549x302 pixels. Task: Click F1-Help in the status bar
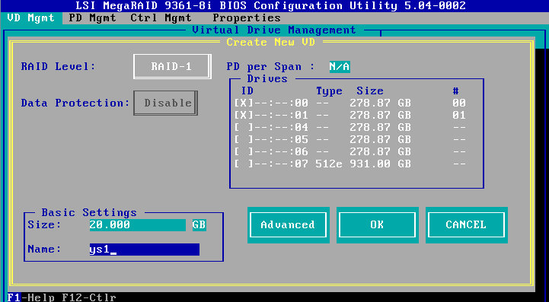click(x=31, y=297)
